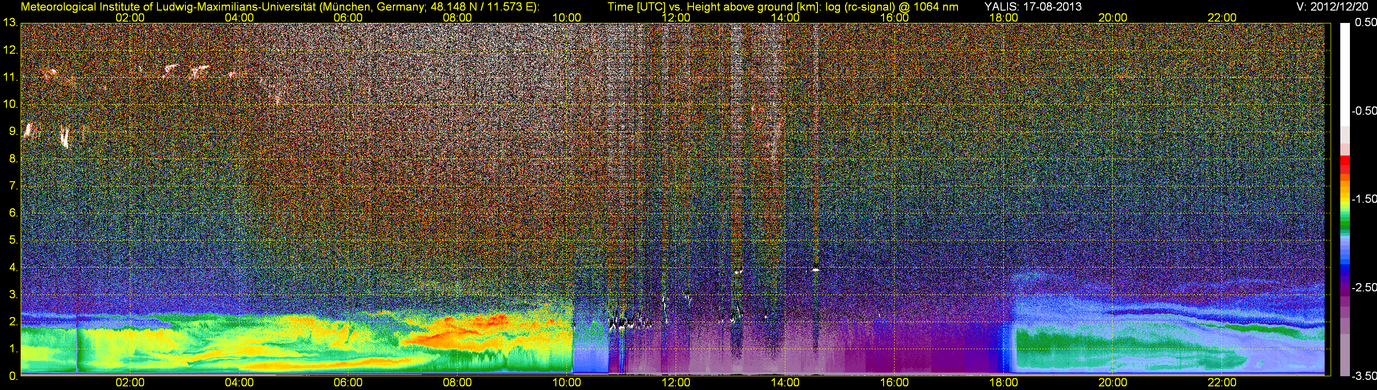
Task: Click '12:00' on the upper time axis
Action: tap(676, 17)
